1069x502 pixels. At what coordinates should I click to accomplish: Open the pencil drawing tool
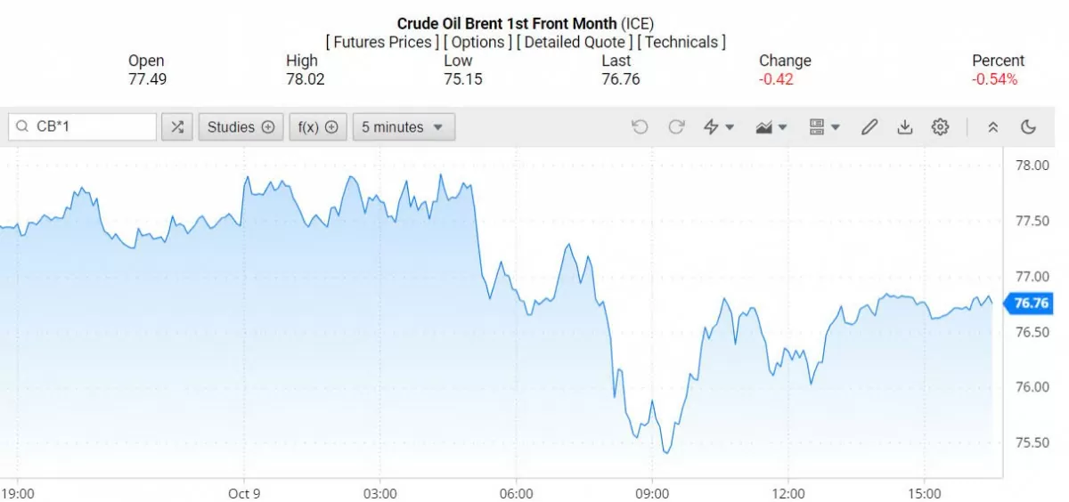point(869,127)
